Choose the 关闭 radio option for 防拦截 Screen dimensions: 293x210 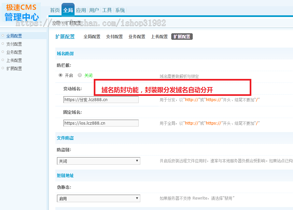80,75
